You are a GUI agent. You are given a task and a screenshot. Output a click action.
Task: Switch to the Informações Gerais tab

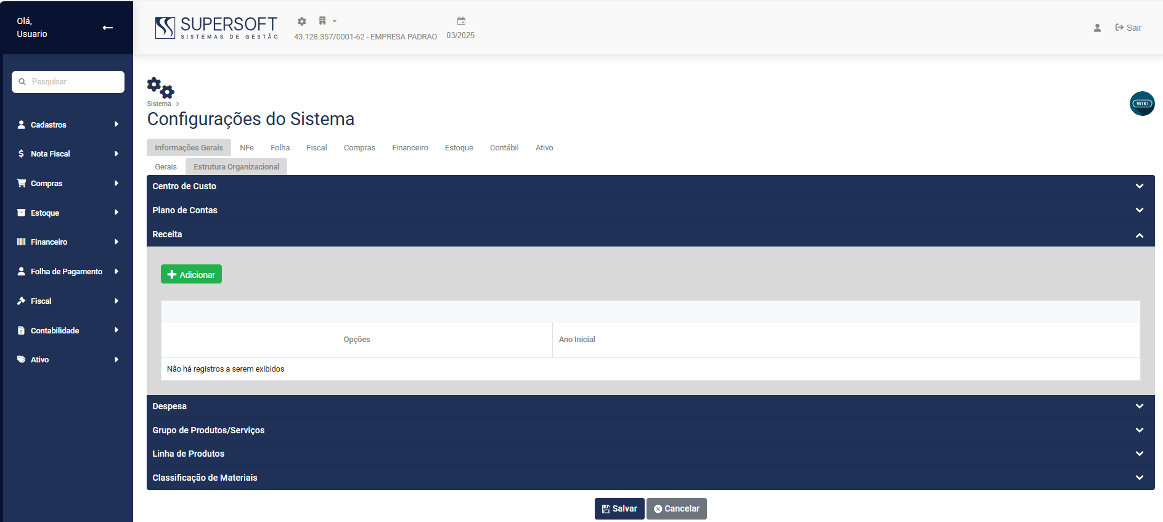point(189,147)
